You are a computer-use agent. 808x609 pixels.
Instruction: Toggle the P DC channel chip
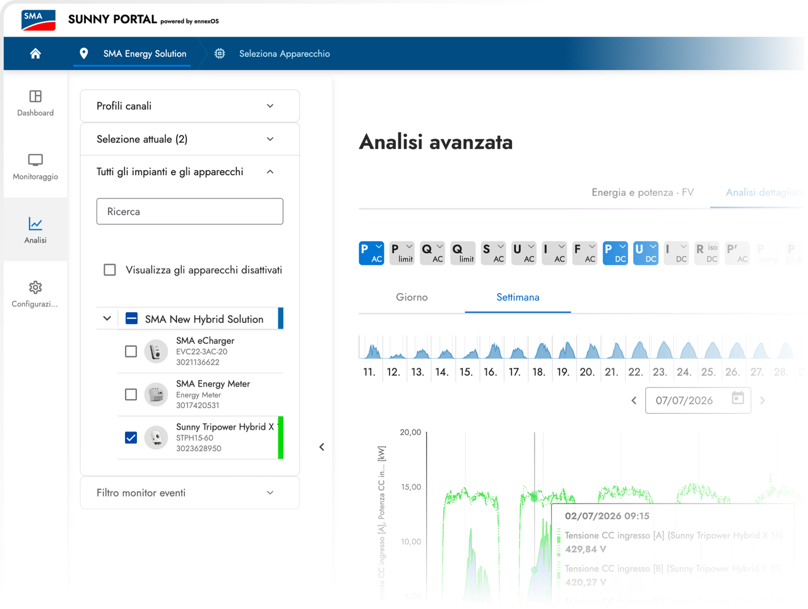615,253
